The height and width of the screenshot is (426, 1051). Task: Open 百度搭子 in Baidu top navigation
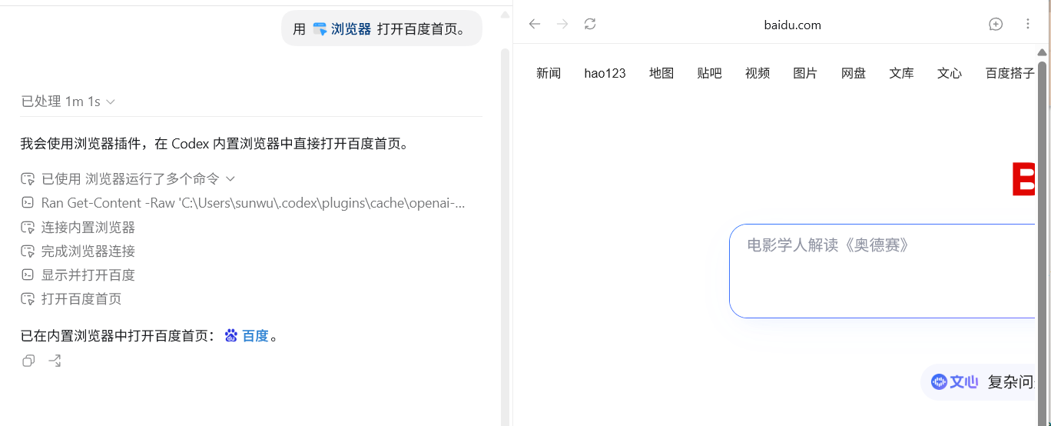pos(1010,73)
